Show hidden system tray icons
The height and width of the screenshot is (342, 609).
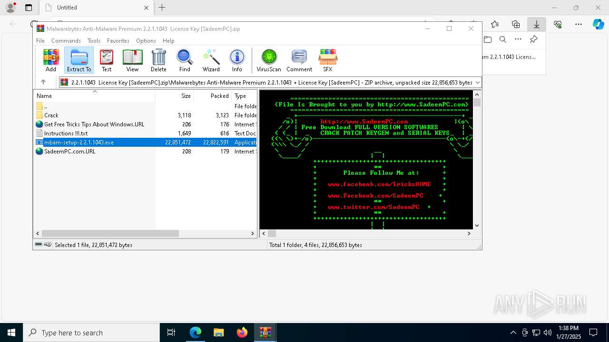coord(513,332)
